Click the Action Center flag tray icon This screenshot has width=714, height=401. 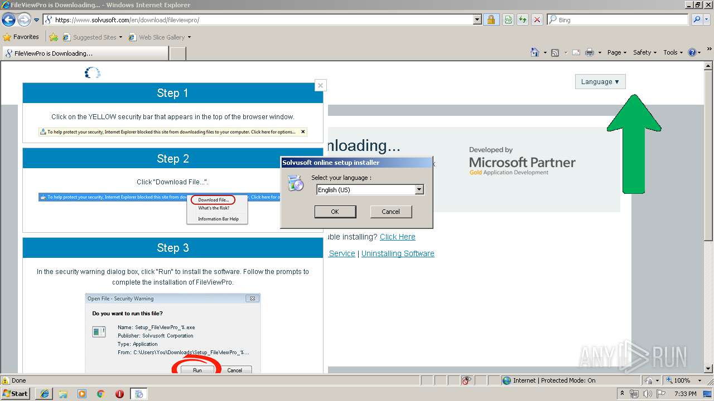(x=662, y=394)
